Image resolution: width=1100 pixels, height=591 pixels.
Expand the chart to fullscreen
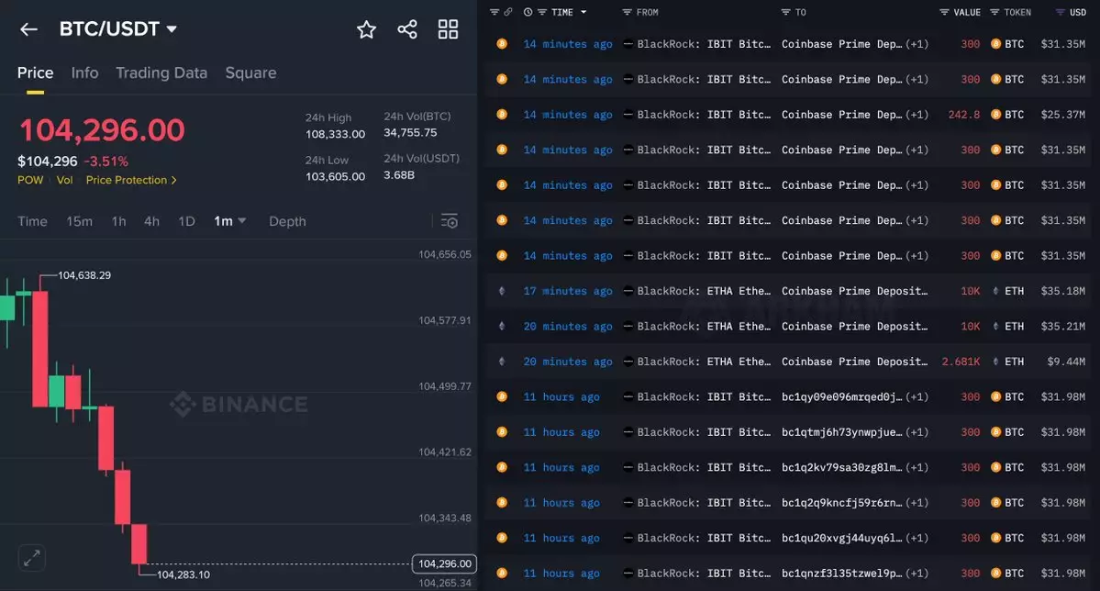31,557
